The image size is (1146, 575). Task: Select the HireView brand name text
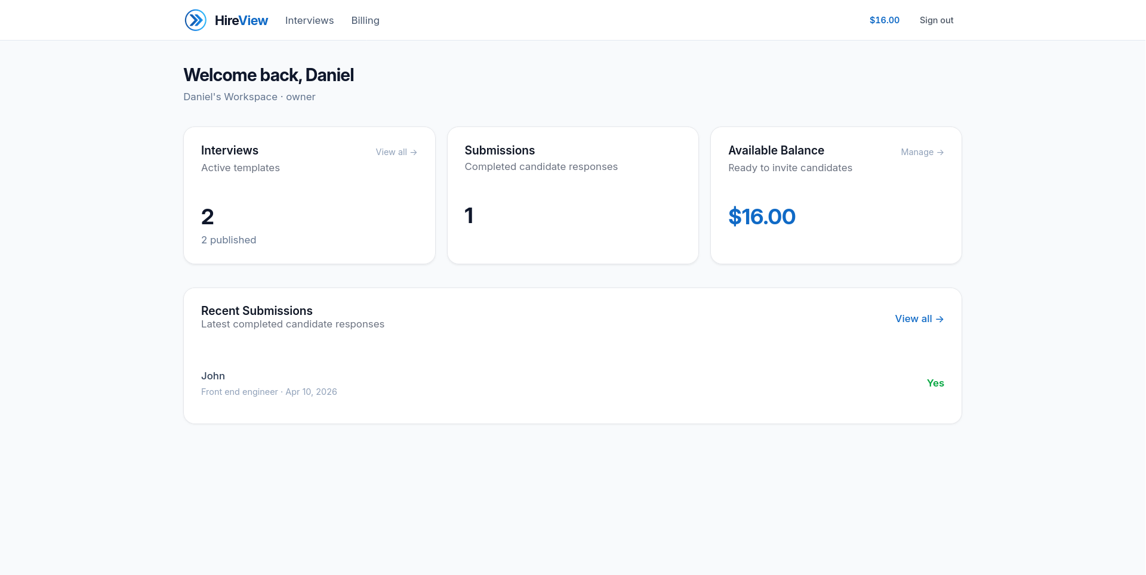tap(241, 20)
